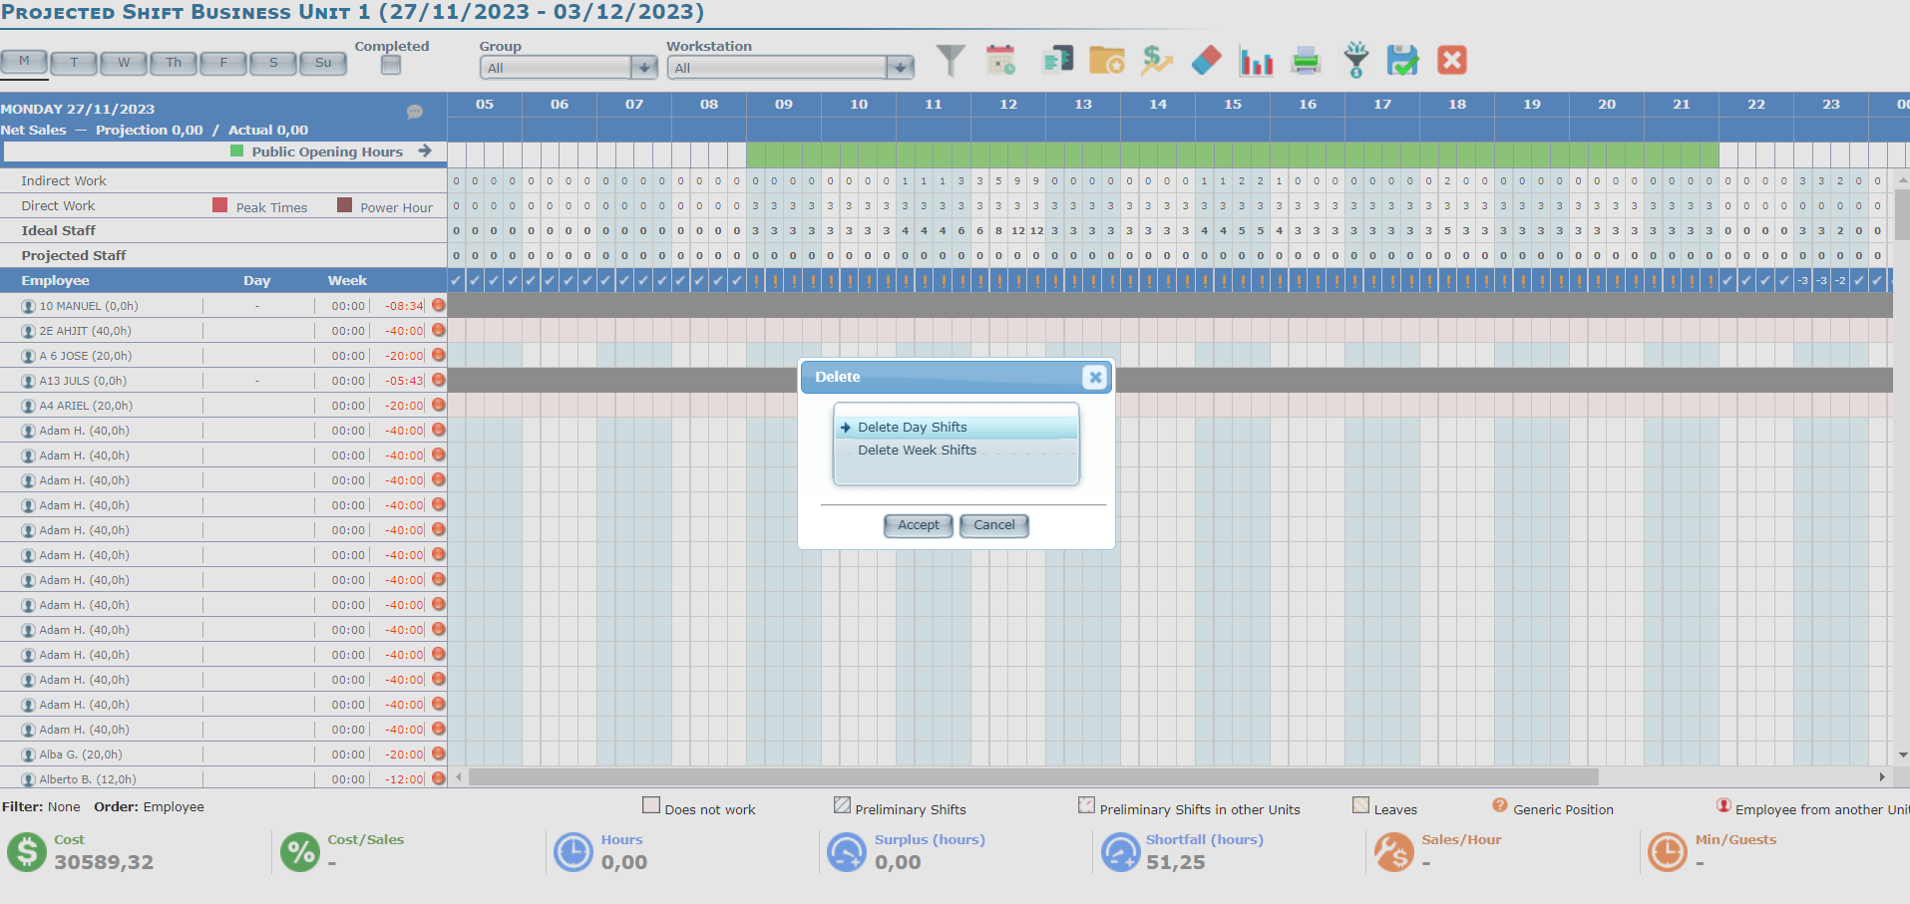The height and width of the screenshot is (904, 1910).
Task: Click the red status icon for 10 MANUEL
Action: (438, 305)
